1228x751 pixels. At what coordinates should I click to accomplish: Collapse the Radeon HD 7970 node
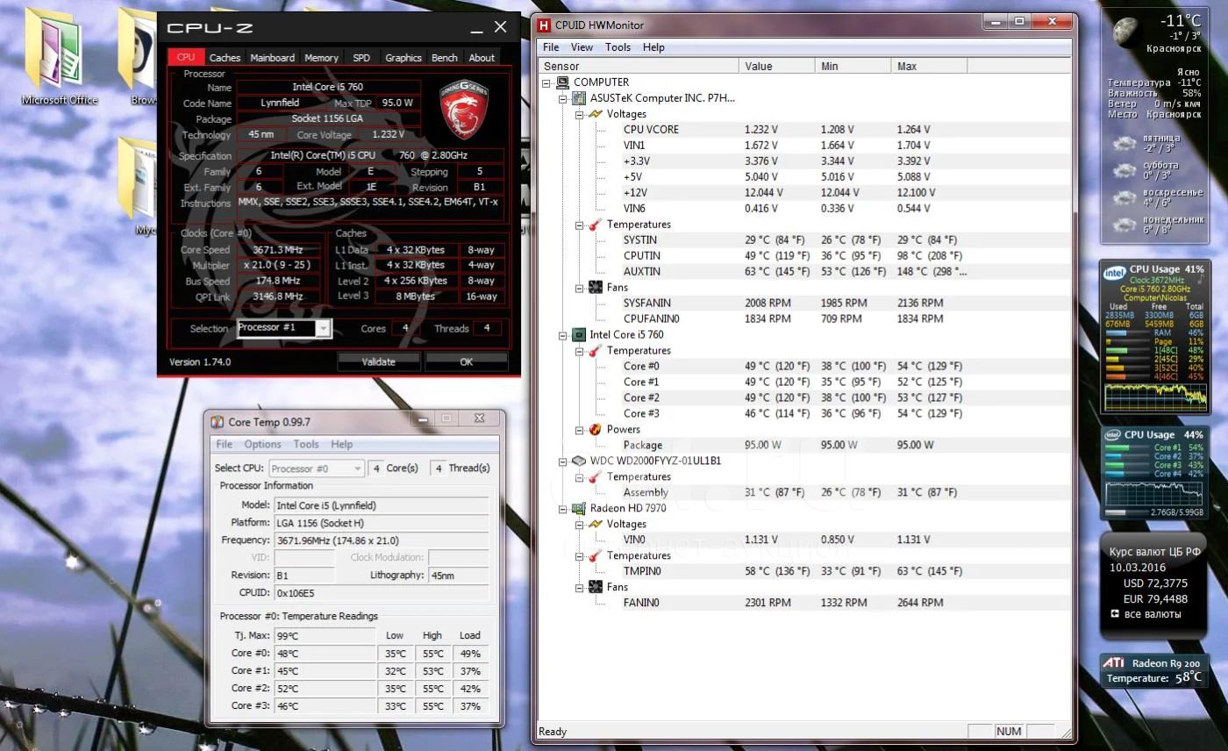[563, 510]
